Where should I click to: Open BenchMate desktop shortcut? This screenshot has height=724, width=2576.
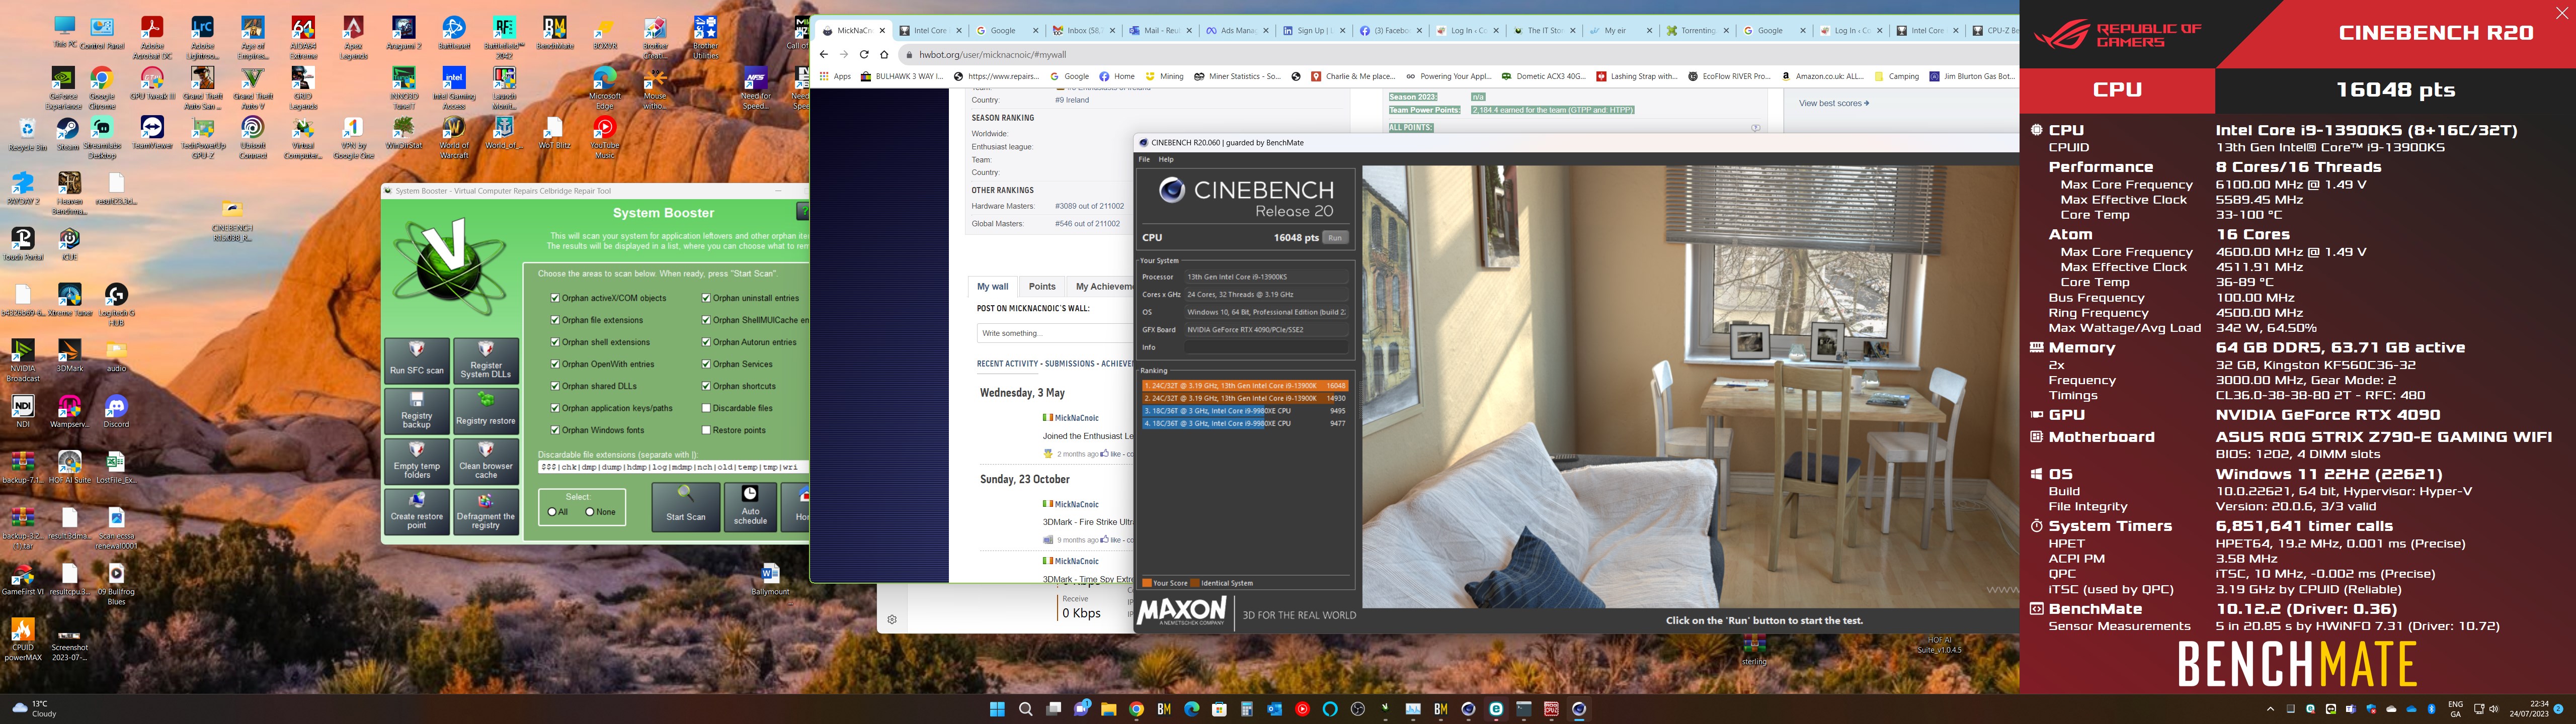click(554, 33)
